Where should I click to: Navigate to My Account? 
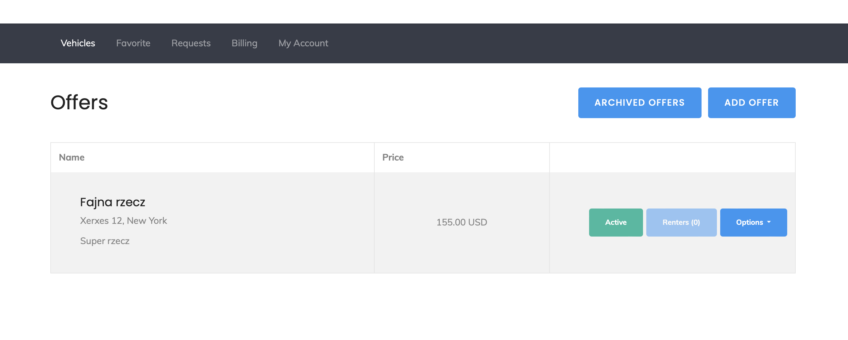(303, 43)
